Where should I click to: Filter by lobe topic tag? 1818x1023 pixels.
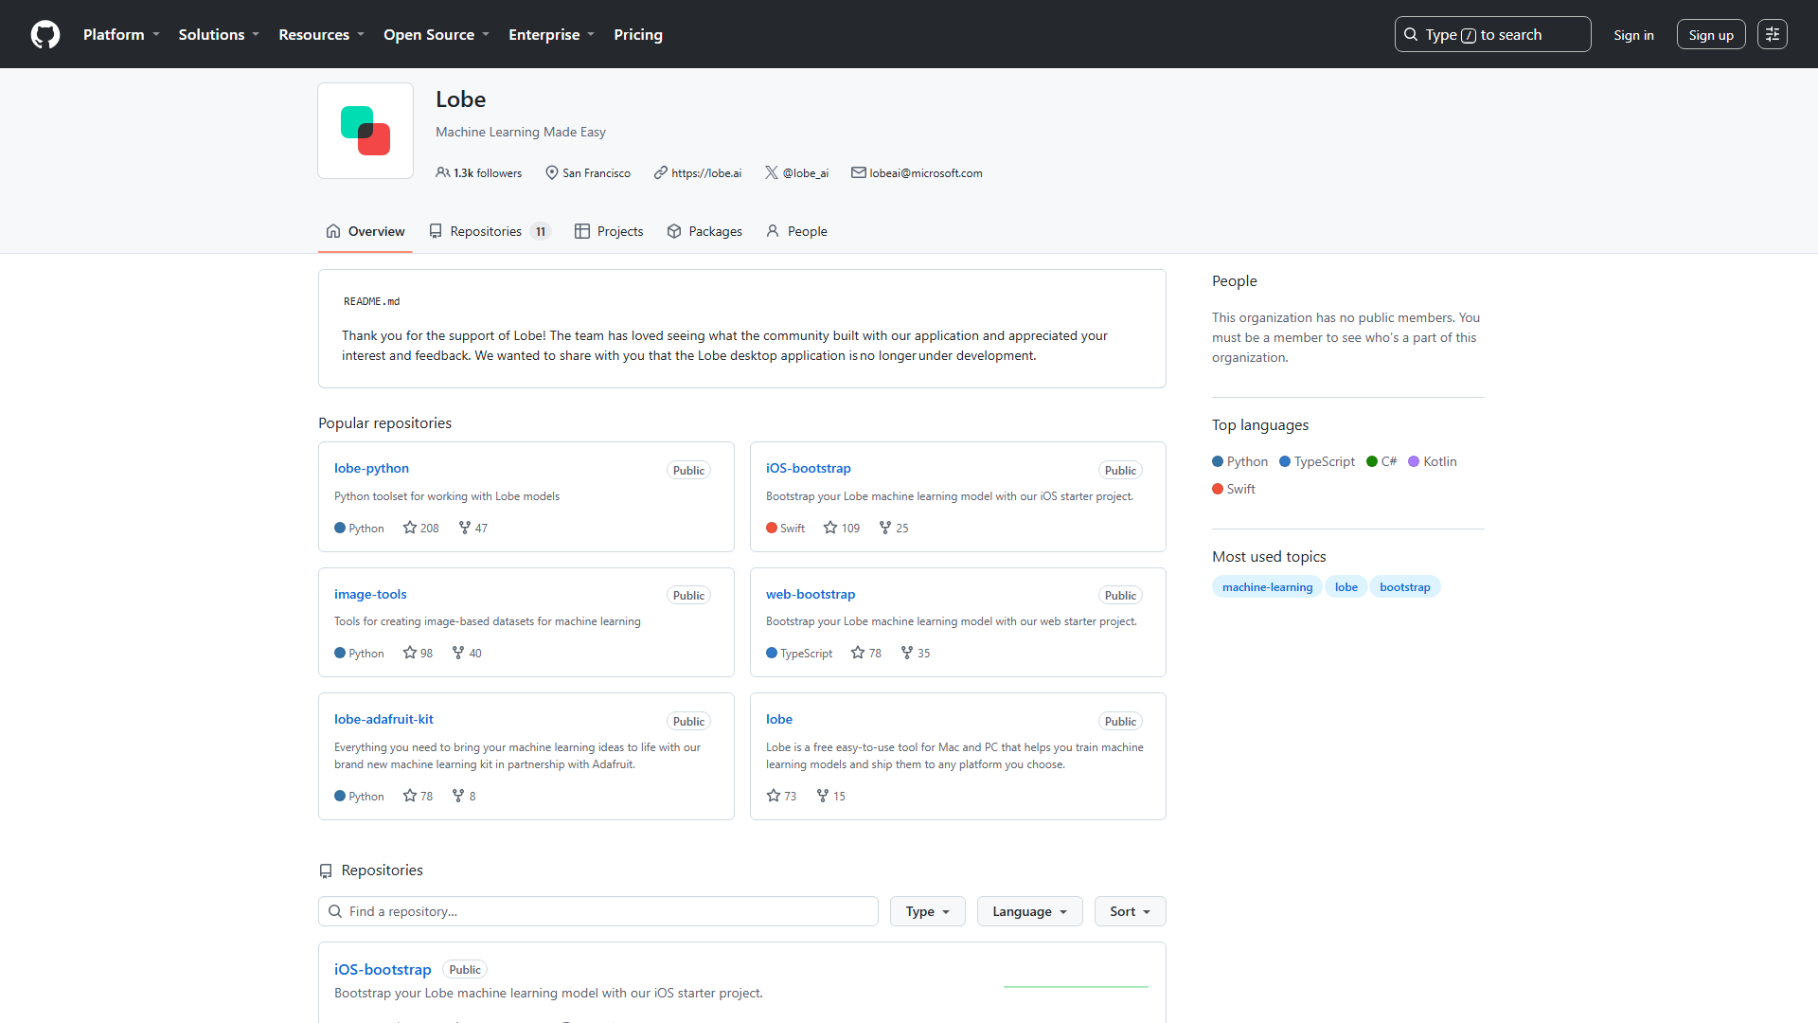[x=1346, y=587]
